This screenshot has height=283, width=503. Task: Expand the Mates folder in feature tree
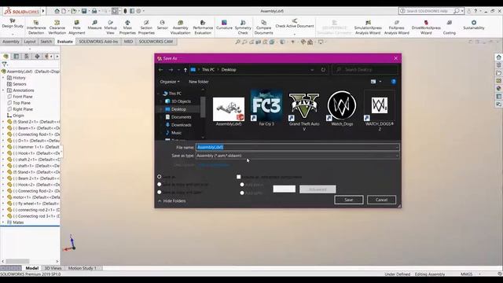pos(3,222)
